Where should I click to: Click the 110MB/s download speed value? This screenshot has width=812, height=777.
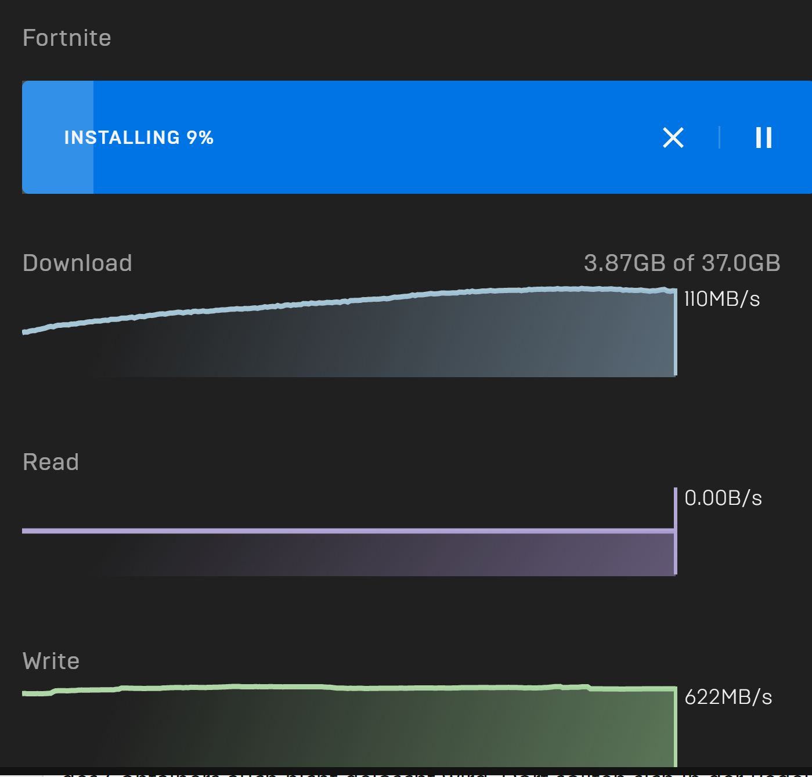point(722,299)
